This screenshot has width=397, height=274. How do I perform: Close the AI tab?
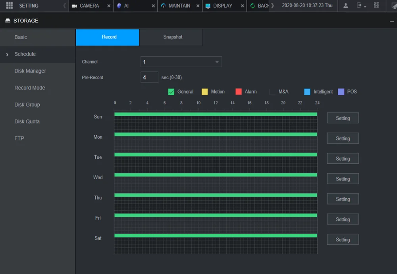pos(153,6)
